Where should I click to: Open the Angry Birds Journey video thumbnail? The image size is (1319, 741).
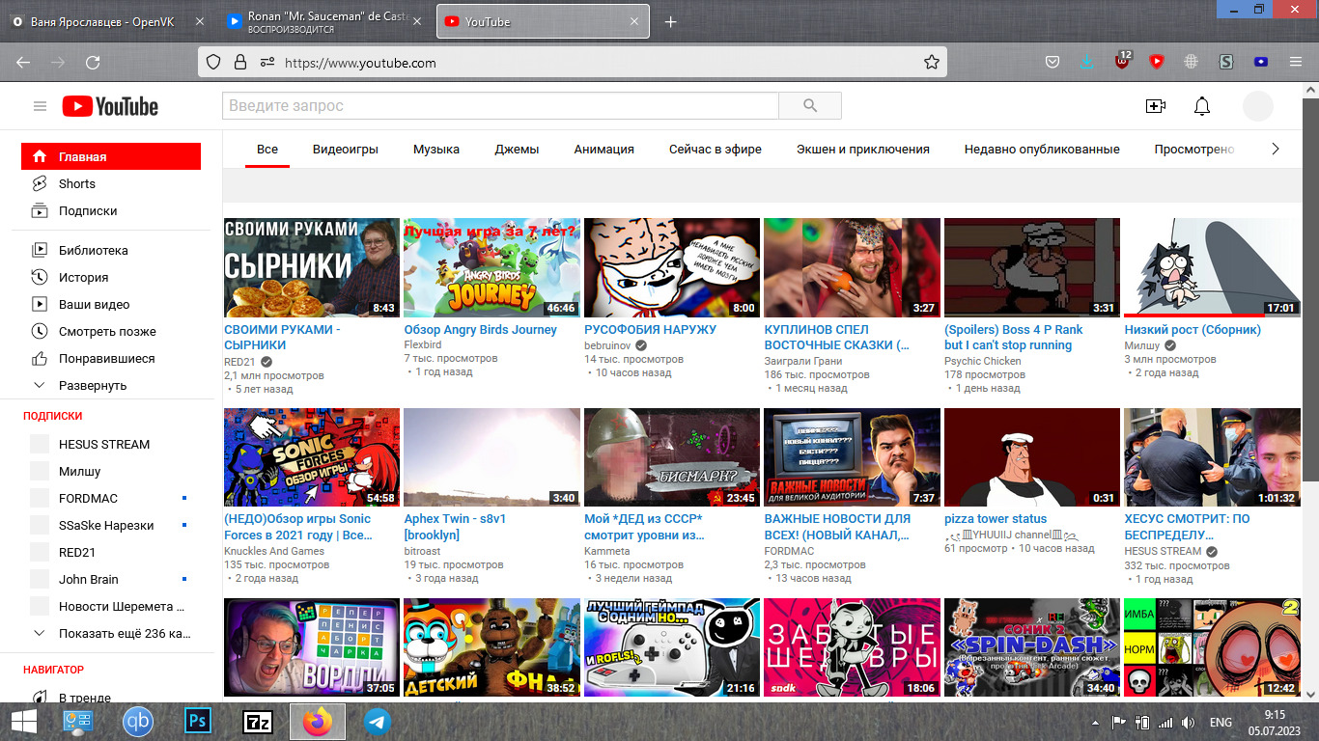pyautogui.click(x=491, y=267)
